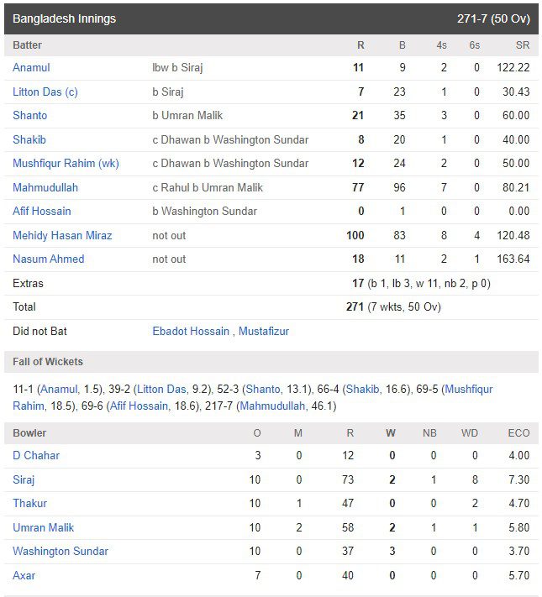Viewport: 542px width, 597px height.
Task: Open Mahmudullah link in Fall of Wickets
Action: [x=272, y=406]
